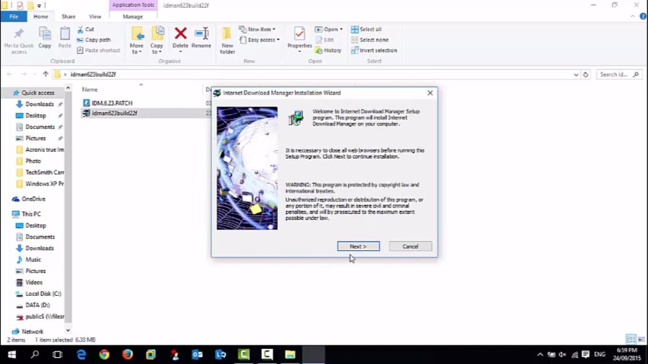Switch to details view button

631,339
